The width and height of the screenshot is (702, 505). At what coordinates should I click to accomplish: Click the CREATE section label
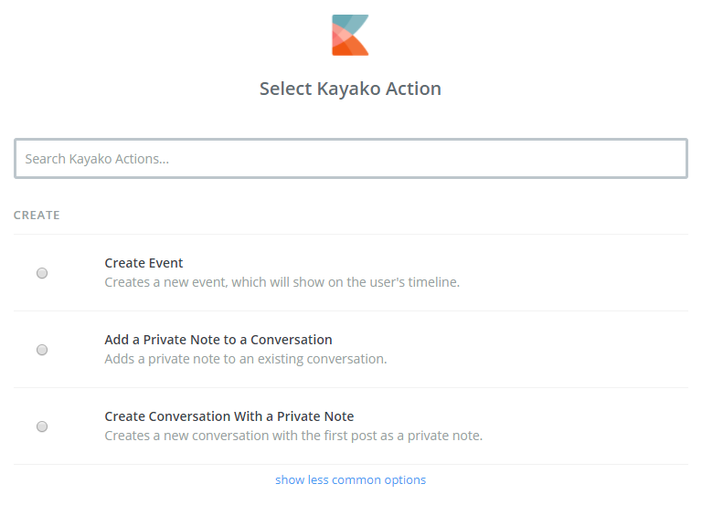[37, 216]
